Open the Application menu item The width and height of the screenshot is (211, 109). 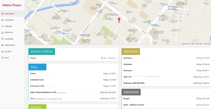(x=12, y=45)
